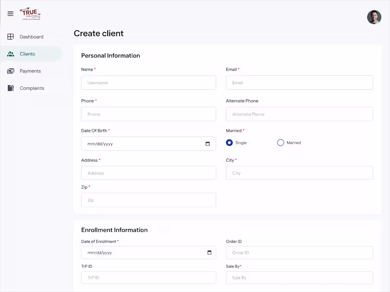Go to Dashboard in sidebar
This screenshot has height=292, width=390.
click(x=31, y=37)
